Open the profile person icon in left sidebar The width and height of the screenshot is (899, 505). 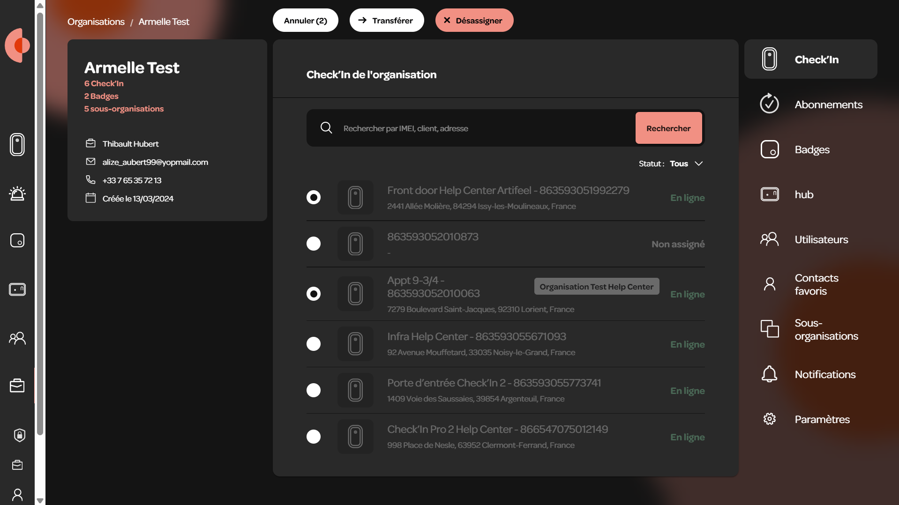pyautogui.click(x=17, y=495)
